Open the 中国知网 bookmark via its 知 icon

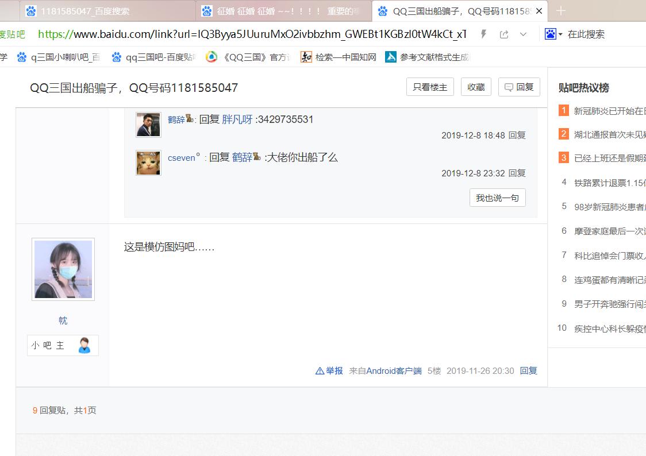306,57
